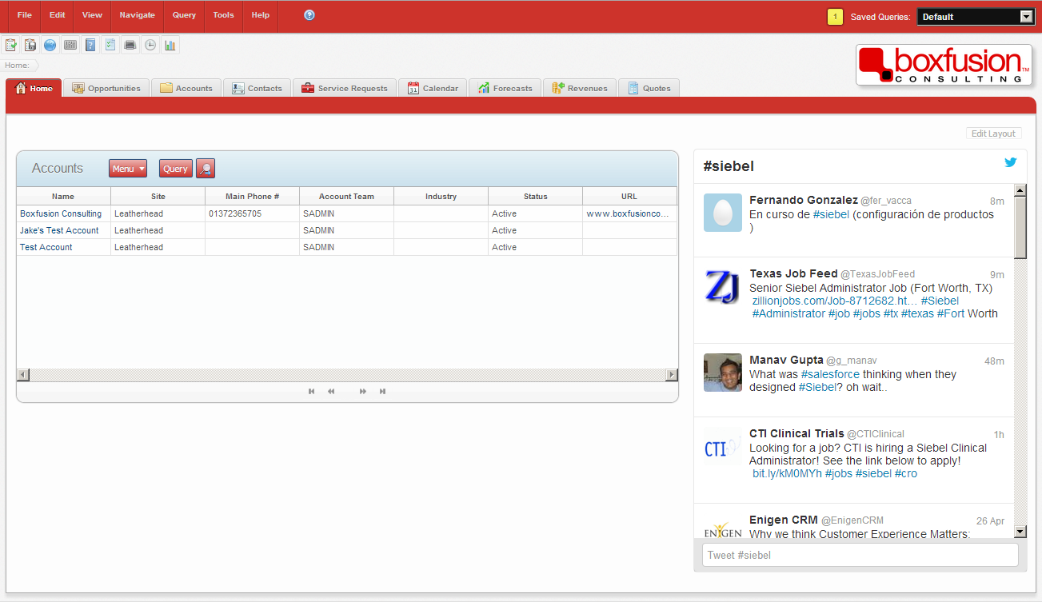Click the red Query button in Accounts
Screen dimensions: 1042x602
[x=176, y=169]
